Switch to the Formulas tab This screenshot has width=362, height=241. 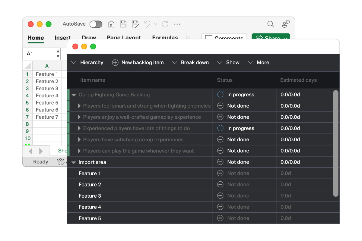pos(165,38)
